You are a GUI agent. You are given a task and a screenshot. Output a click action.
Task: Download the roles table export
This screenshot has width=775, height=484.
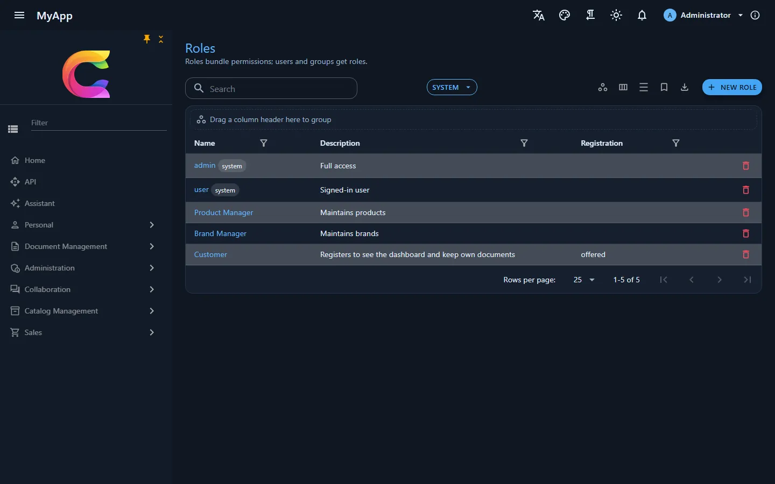pyautogui.click(x=685, y=87)
